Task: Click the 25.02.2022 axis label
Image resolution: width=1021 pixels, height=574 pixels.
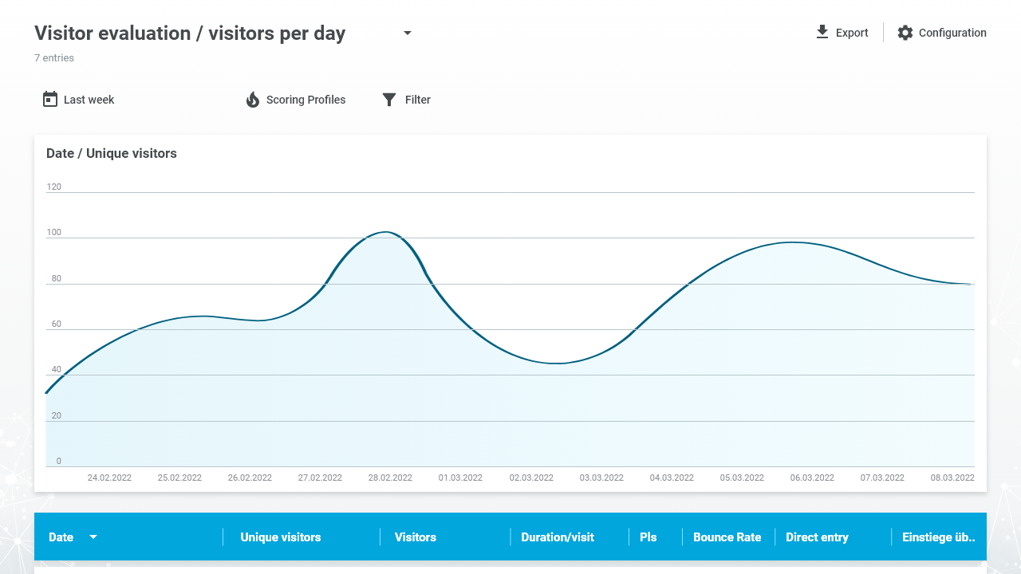Action: pos(179,478)
